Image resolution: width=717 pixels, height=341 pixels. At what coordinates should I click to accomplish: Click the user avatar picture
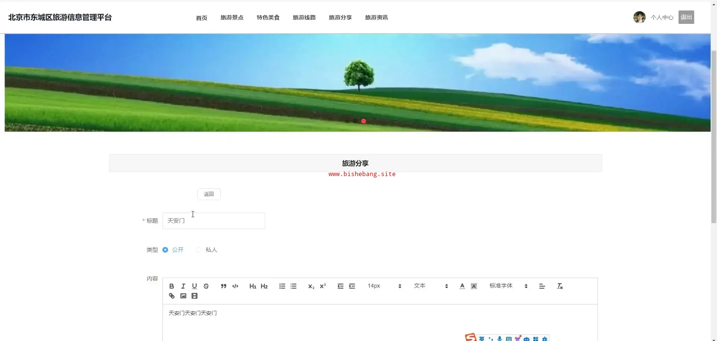pos(639,17)
